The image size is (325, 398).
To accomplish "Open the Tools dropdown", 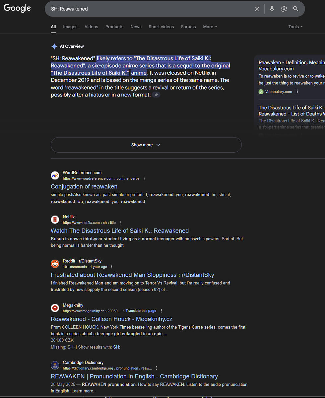I will click(295, 27).
